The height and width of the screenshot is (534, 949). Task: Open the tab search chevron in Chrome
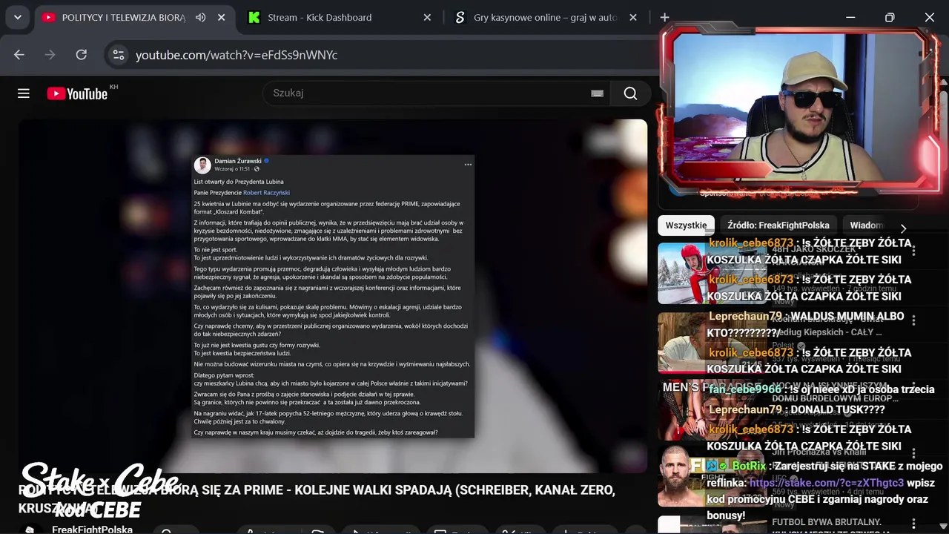pyautogui.click(x=17, y=17)
